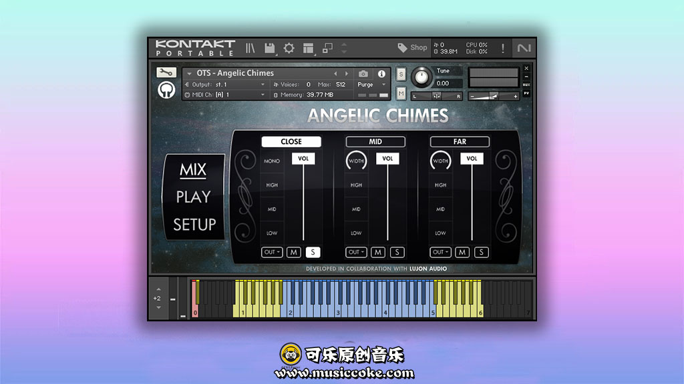Click the floppy disk save icon
The image size is (684, 384).
click(270, 48)
